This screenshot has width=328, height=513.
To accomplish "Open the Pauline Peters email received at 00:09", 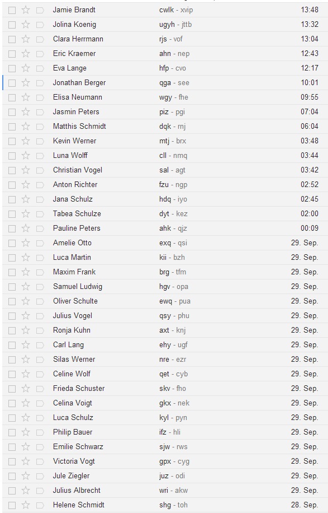I will click(x=165, y=228).
